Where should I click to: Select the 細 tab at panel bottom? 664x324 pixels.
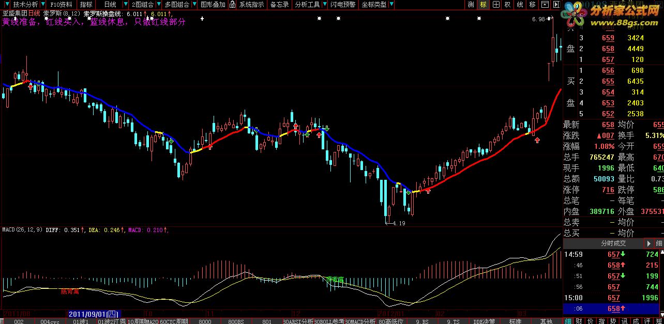coord(568,321)
